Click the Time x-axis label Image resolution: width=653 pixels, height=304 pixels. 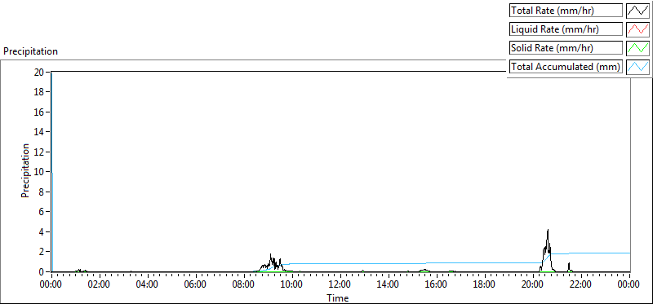click(x=338, y=297)
